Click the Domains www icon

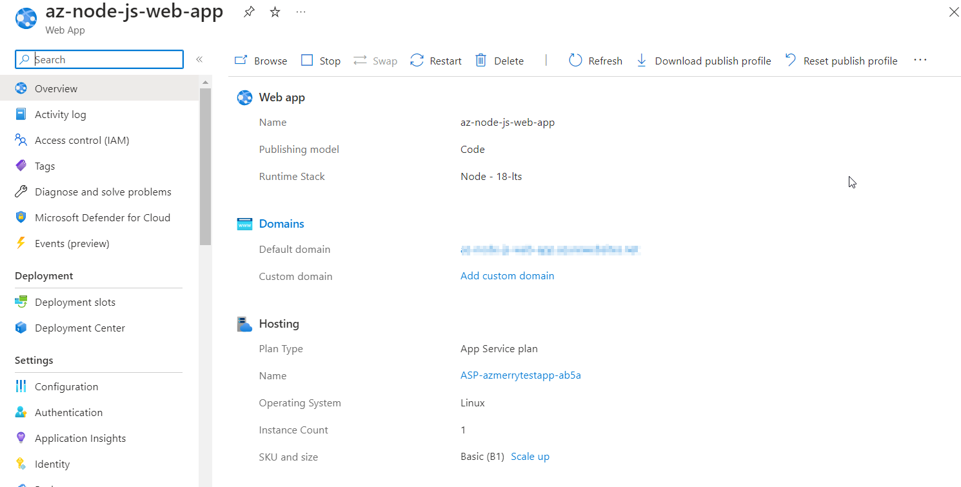click(x=244, y=224)
